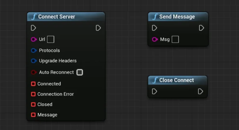Select the Connect Server node title
Screen dimensions: 239x130
point(56,17)
